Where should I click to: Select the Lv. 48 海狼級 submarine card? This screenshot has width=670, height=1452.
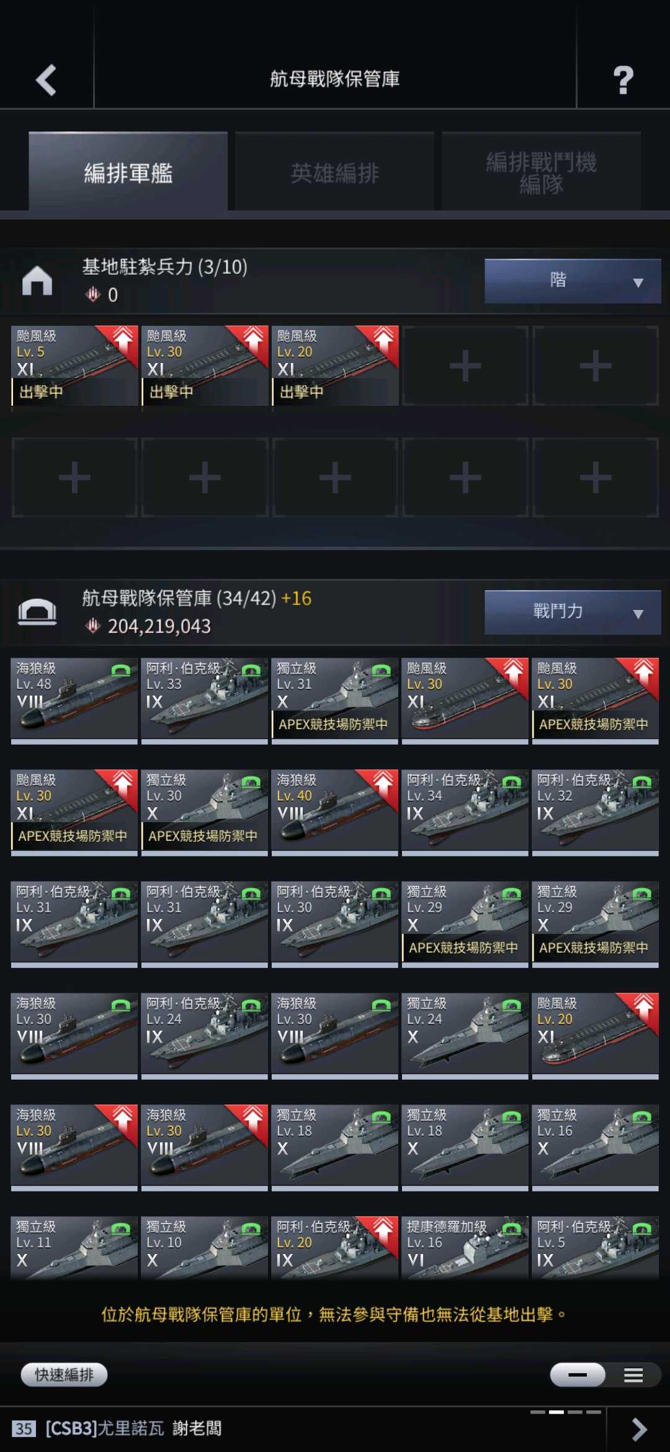click(x=74, y=701)
